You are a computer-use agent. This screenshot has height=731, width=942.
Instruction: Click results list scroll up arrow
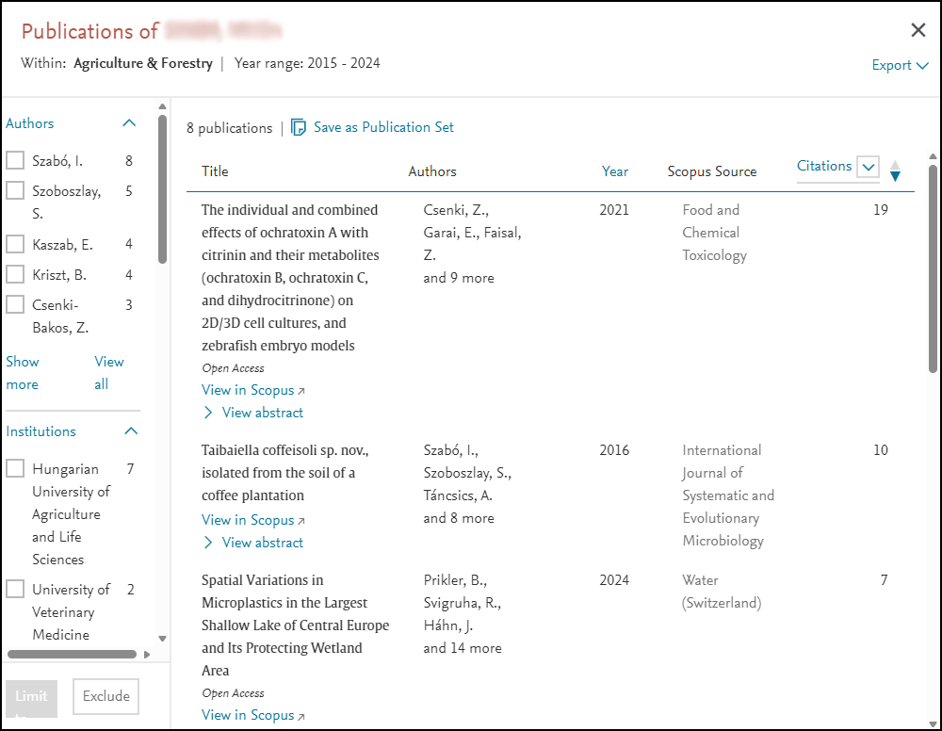coord(933,156)
